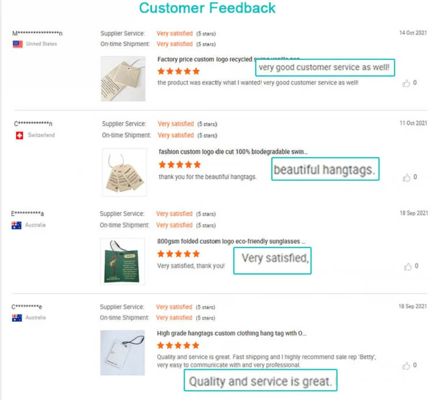This screenshot has height=400, width=432.
Task: Click the 'Customer Feedback' heading
Action: coord(207,7)
